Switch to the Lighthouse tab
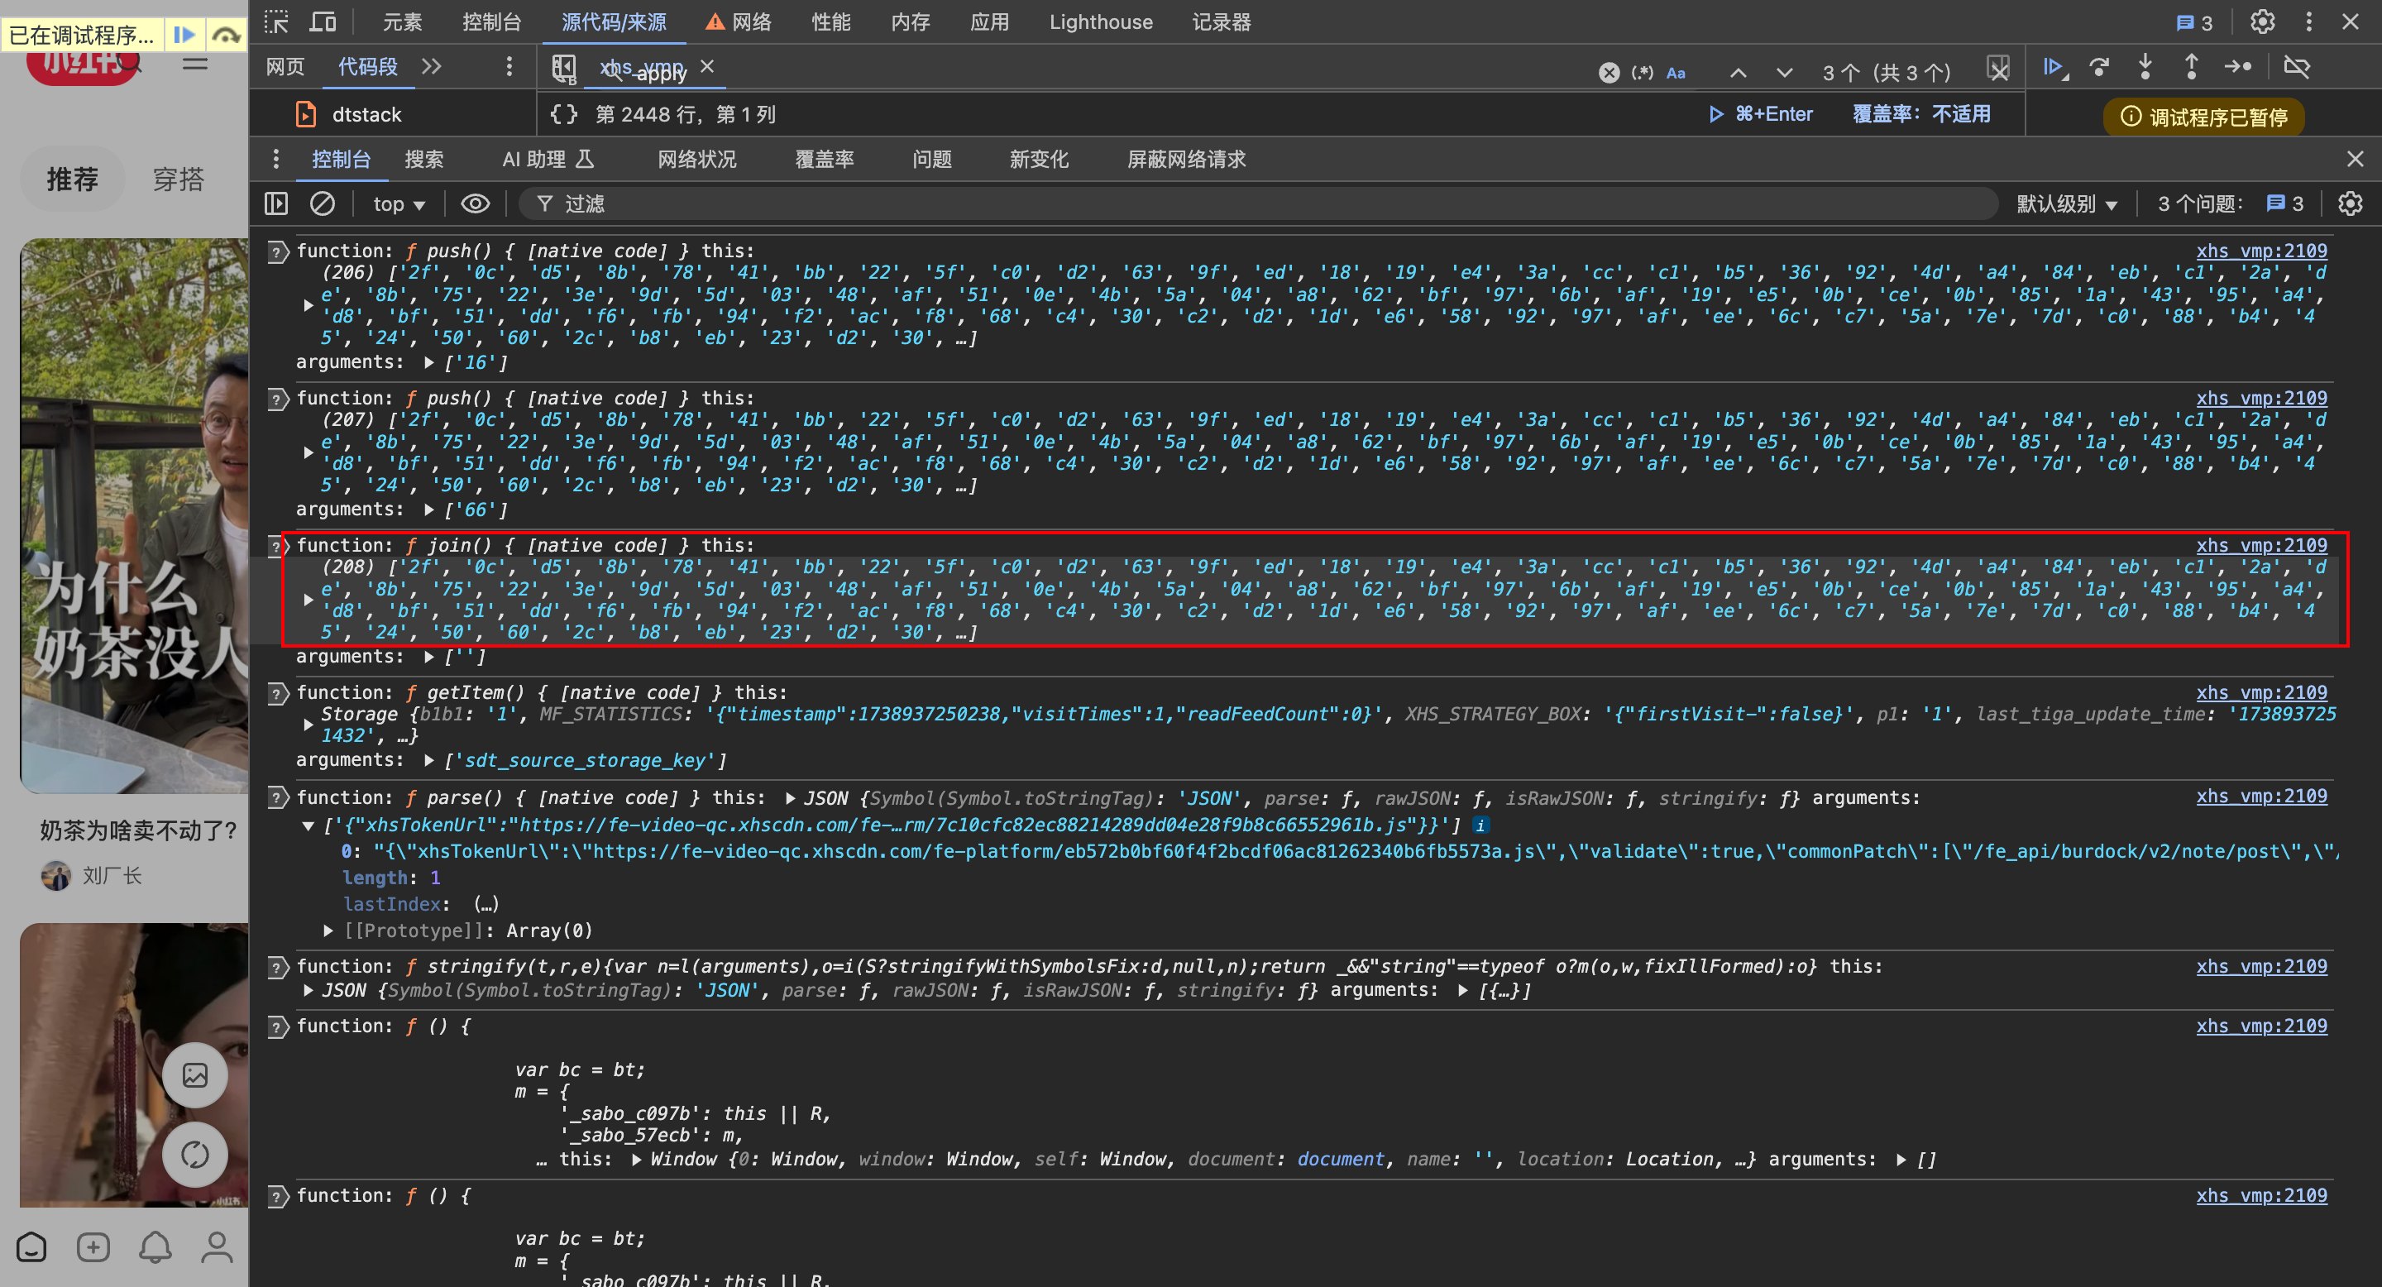This screenshot has height=1287, width=2382. point(1100,22)
